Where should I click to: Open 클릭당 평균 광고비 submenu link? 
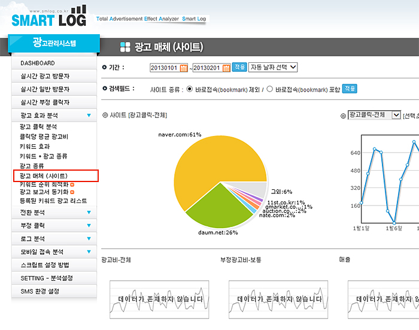coord(44,137)
